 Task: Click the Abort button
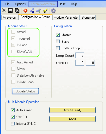click(73, 119)
